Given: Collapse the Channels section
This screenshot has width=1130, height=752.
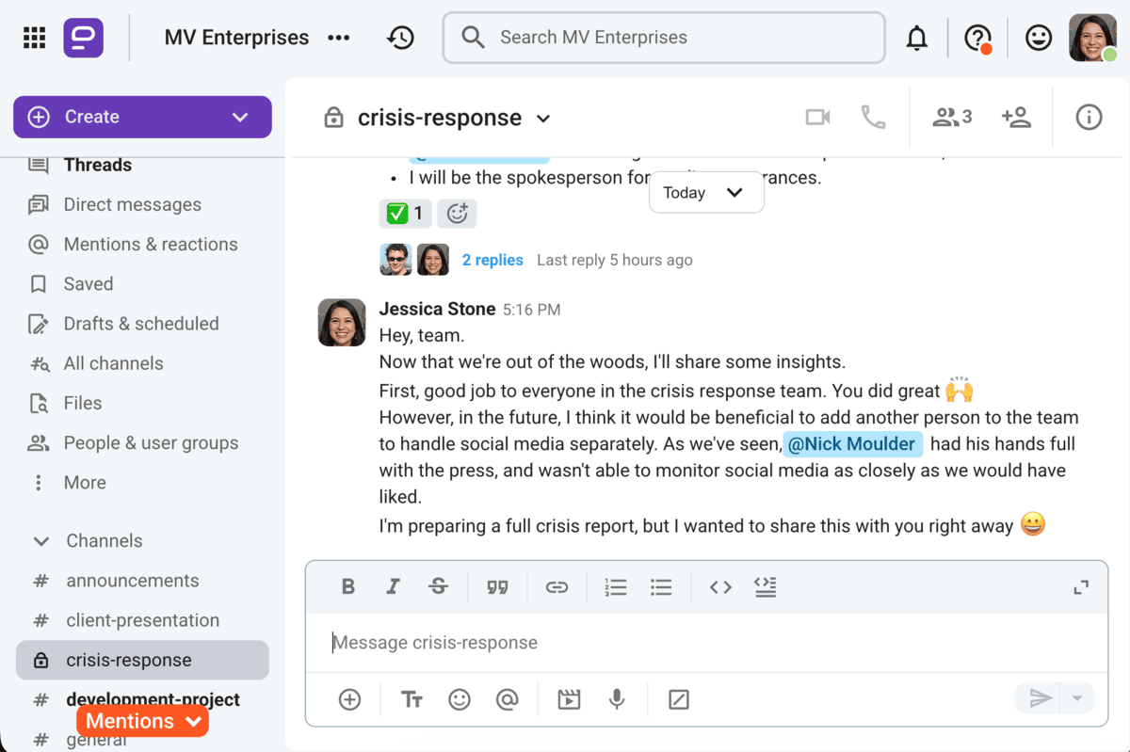Looking at the screenshot, I should [40, 540].
